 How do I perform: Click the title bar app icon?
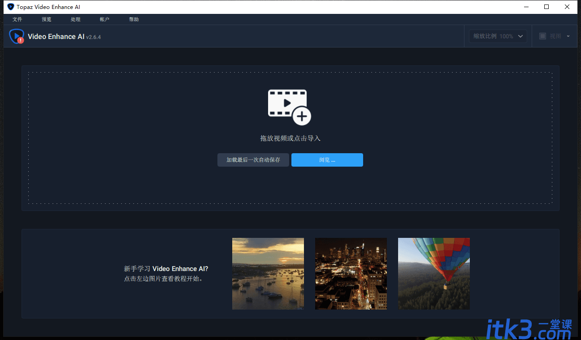point(11,7)
